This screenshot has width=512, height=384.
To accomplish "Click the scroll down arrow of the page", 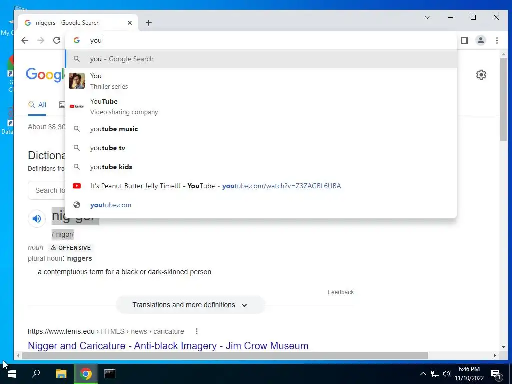I will (x=503, y=347).
